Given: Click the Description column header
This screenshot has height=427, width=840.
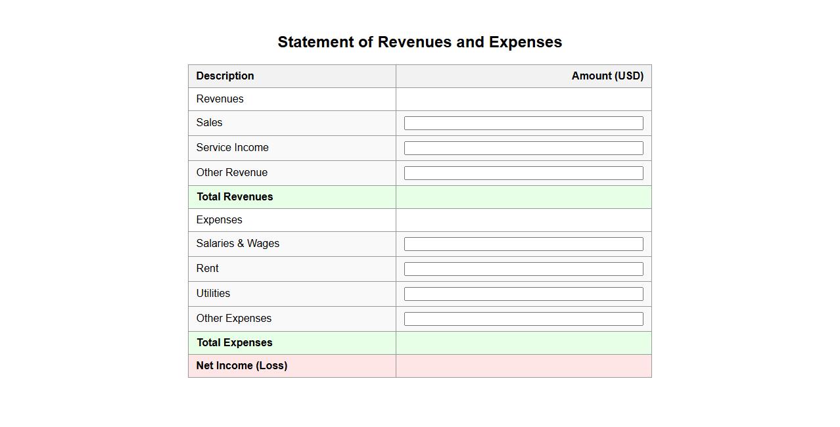Looking at the screenshot, I should click(x=225, y=76).
